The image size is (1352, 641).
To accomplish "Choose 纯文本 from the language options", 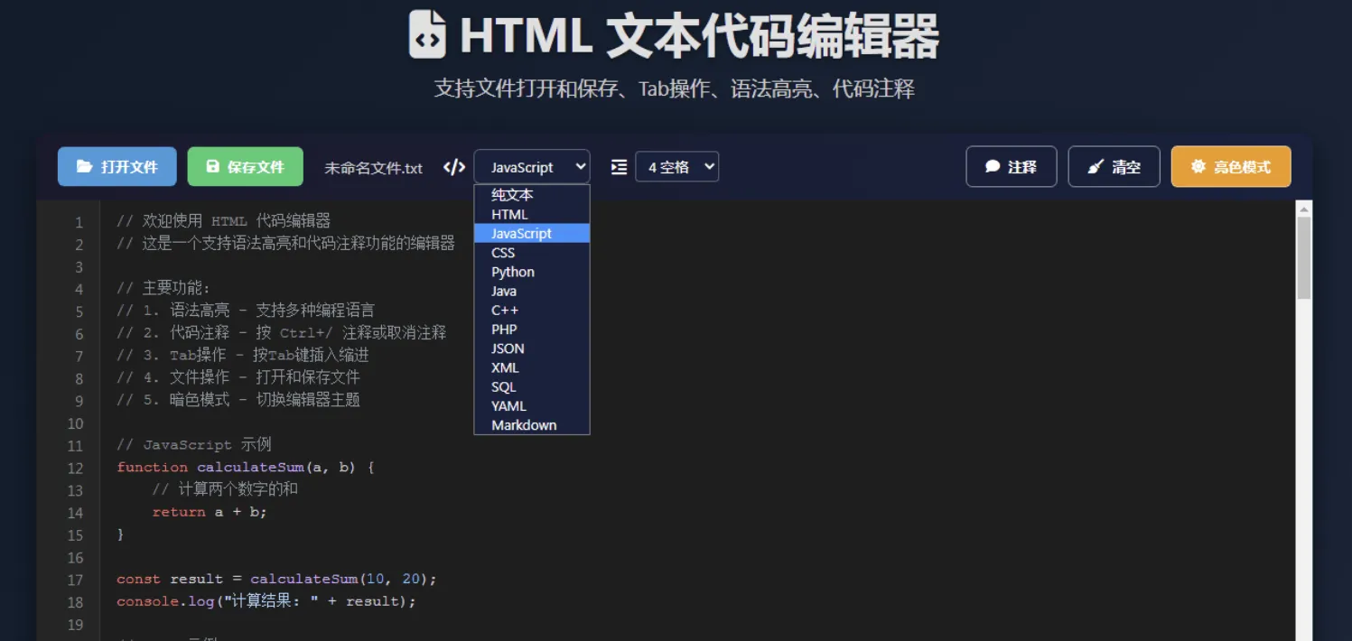I will [512, 194].
